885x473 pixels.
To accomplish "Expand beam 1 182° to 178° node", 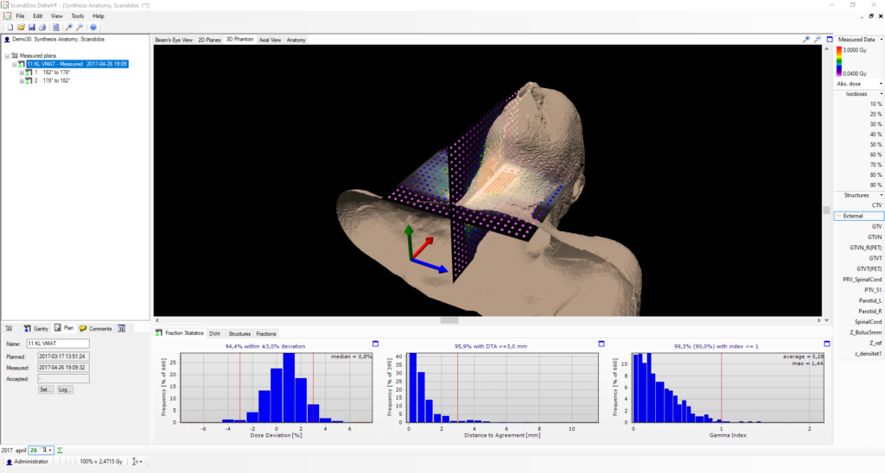I will [22, 73].
